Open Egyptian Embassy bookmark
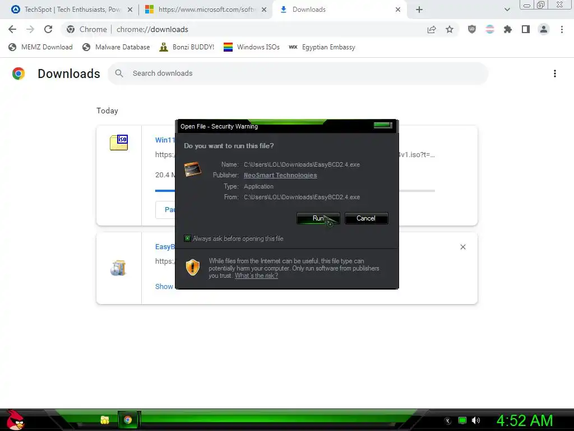 [x=322, y=47]
